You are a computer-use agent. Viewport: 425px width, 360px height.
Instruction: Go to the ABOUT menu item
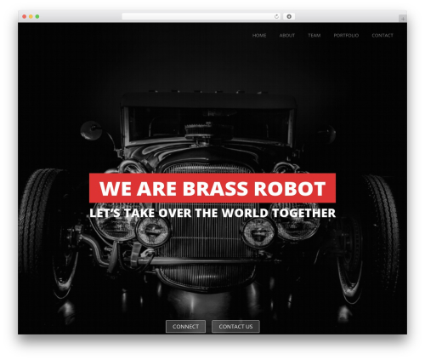pos(287,36)
